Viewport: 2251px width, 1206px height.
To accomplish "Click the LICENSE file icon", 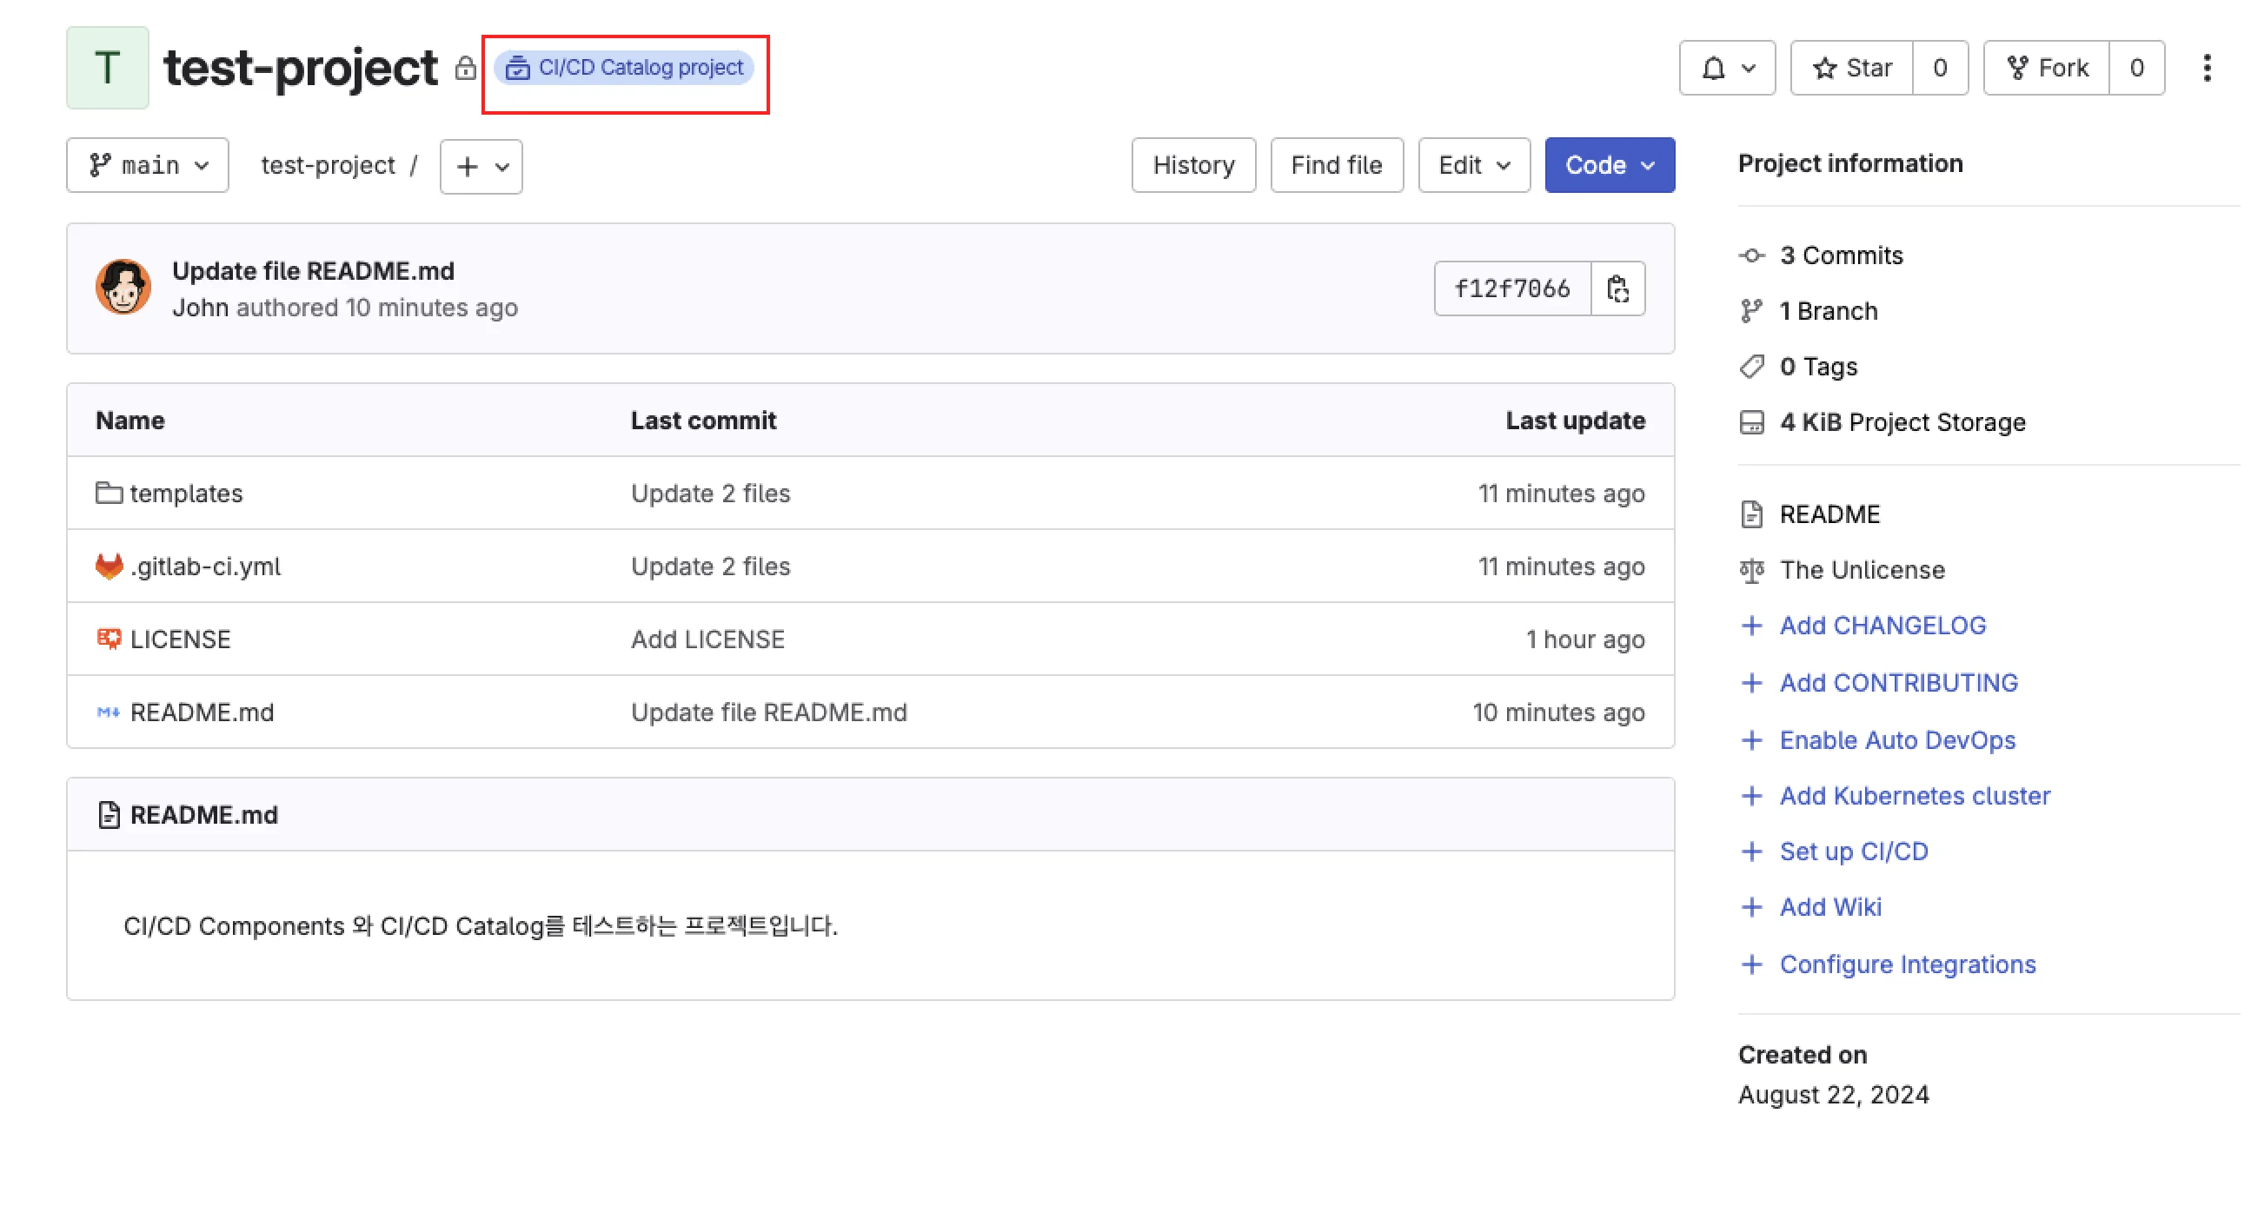I will point(109,638).
